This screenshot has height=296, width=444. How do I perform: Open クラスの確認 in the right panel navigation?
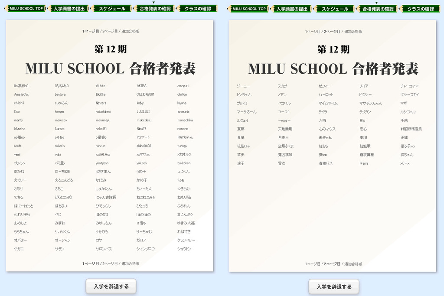coord(421,9)
